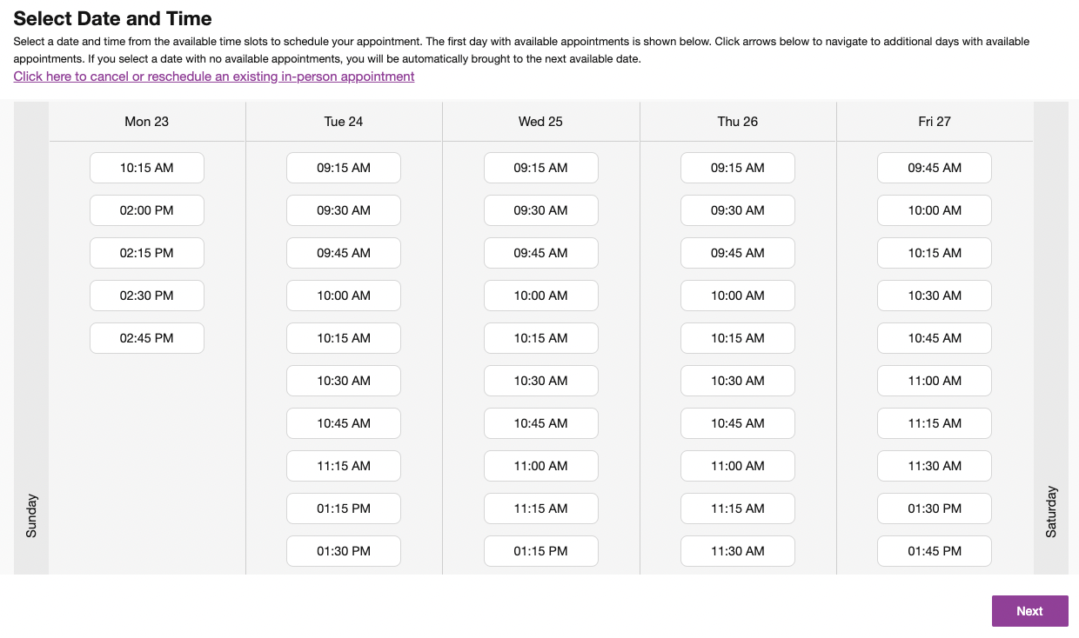Select Monday's 02:30 PM time slot
Viewport: 1079px width, 638px height.
147,296
